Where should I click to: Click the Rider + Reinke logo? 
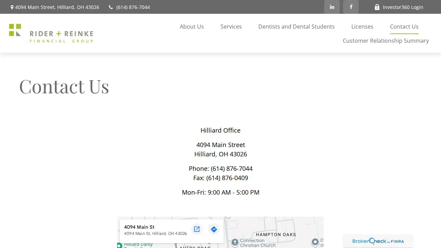51,33
